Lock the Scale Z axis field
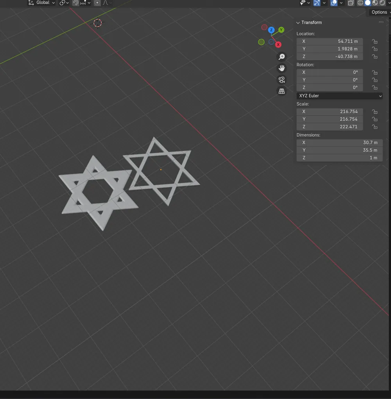391x399 pixels. click(x=375, y=127)
